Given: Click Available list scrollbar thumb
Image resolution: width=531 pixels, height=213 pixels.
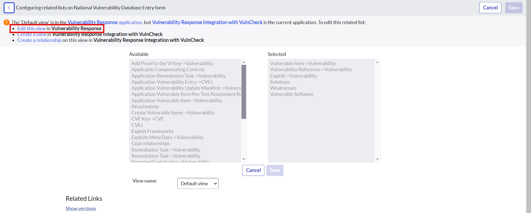Looking at the screenshot, I should click(x=244, y=92).
